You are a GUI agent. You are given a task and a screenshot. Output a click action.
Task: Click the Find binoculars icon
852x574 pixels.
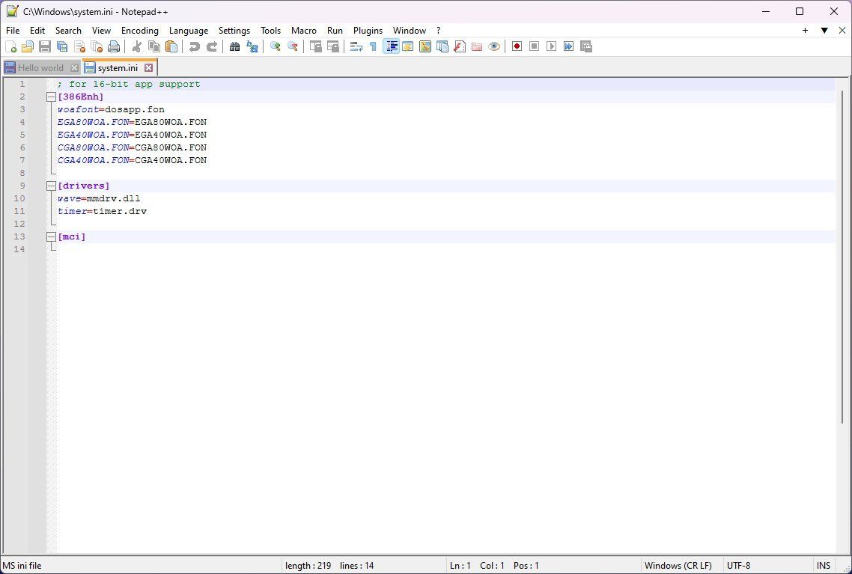[235, 46]
